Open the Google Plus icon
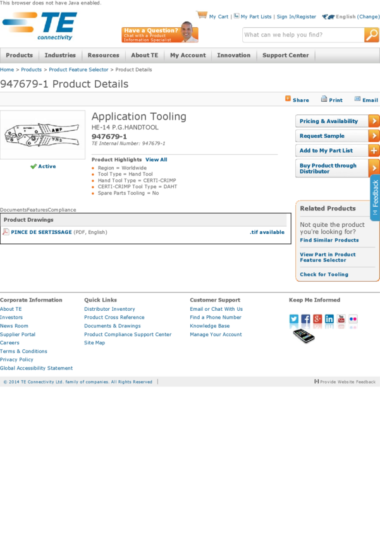The height and width of the screenshot is (537, 380). point(317,319)
